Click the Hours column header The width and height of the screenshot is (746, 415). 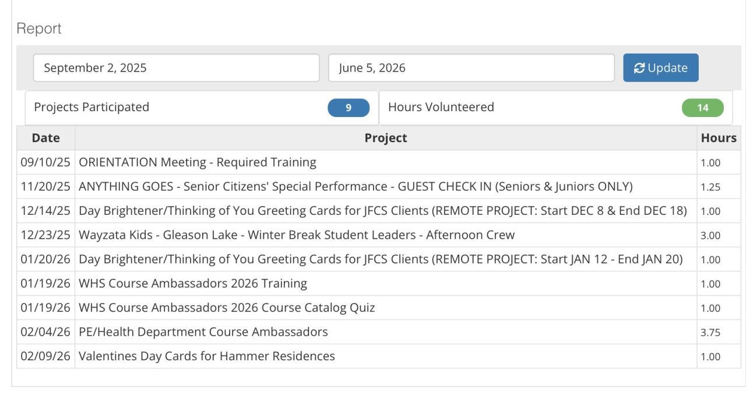pos(718,138)
